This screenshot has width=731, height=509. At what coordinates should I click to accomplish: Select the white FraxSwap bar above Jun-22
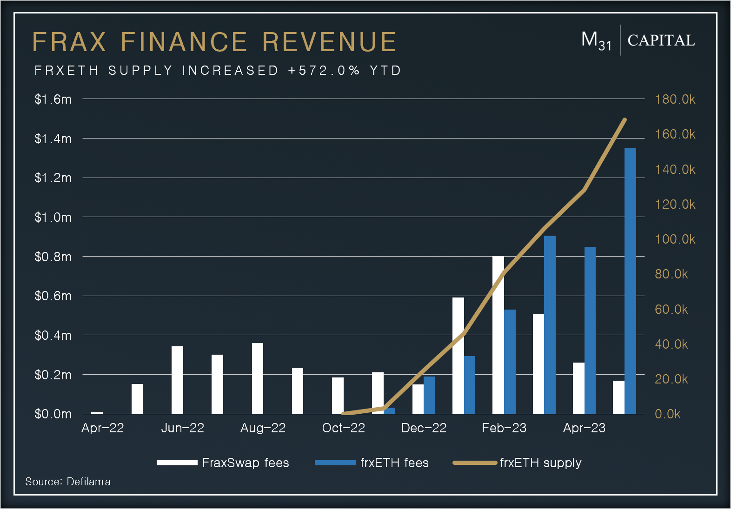click(177, 380)
